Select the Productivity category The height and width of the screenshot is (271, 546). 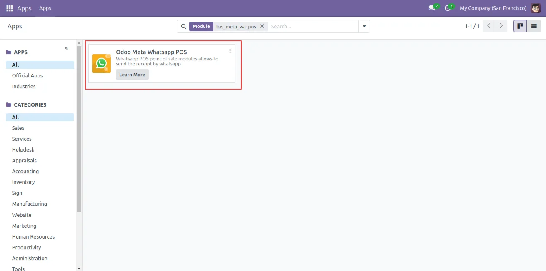[x=40, y=247]
